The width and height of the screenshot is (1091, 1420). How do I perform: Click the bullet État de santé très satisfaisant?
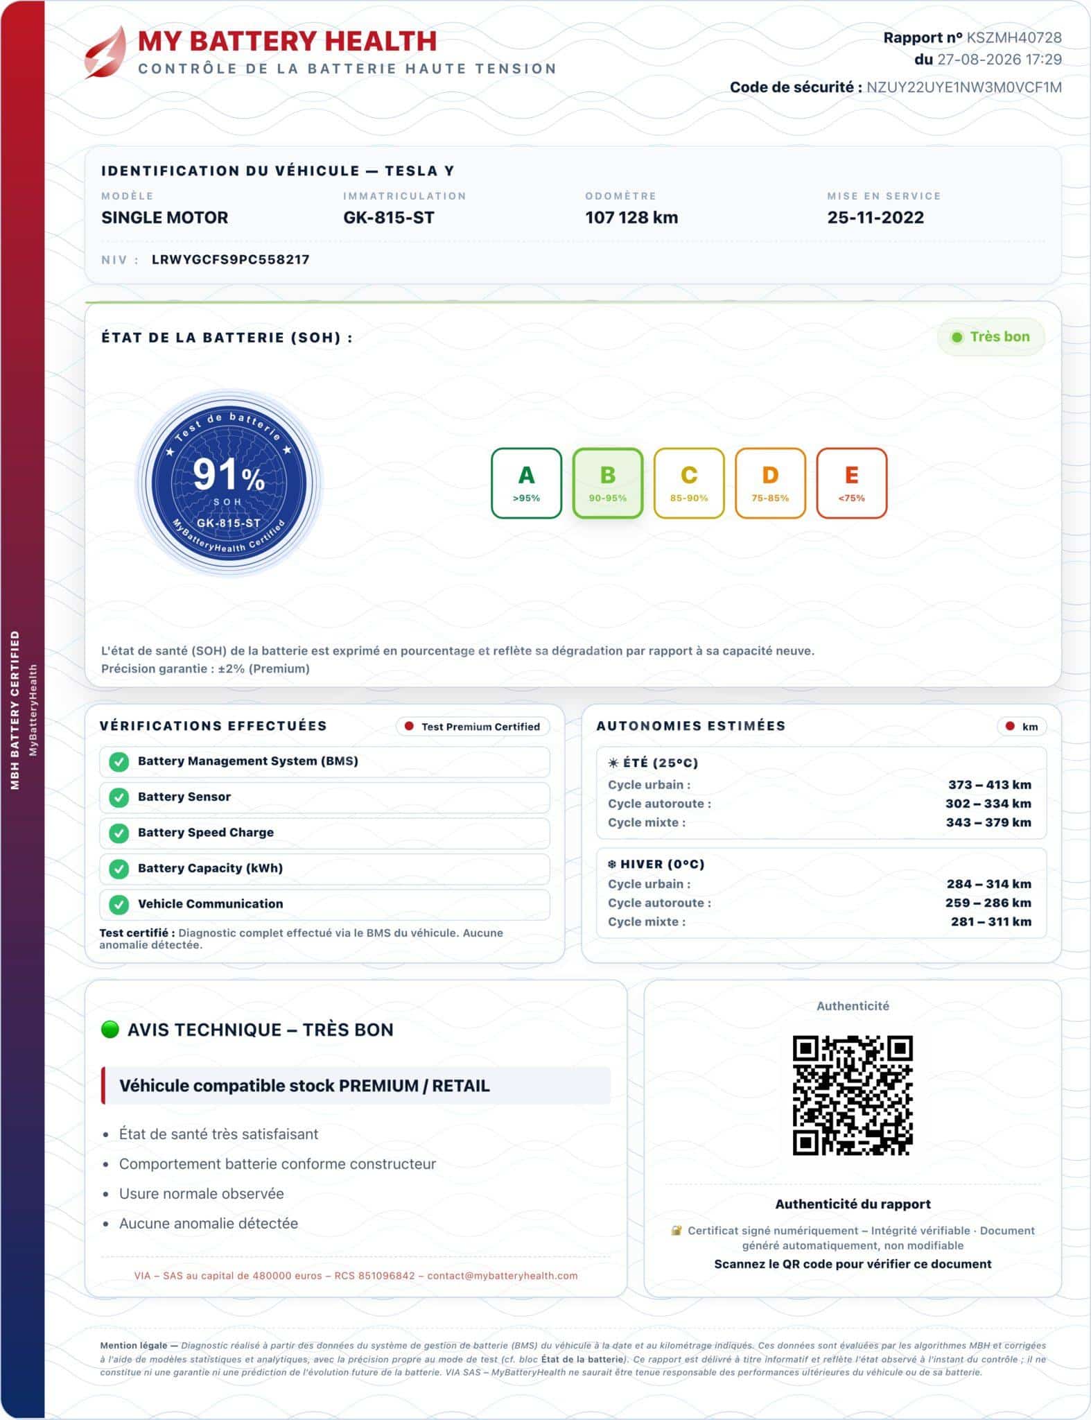(x=218, y=1134)
